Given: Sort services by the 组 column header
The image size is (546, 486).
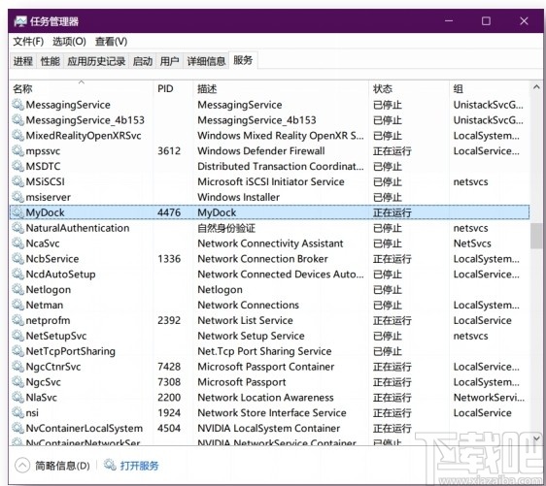Looking at the screenshot, I should (490, 89).
